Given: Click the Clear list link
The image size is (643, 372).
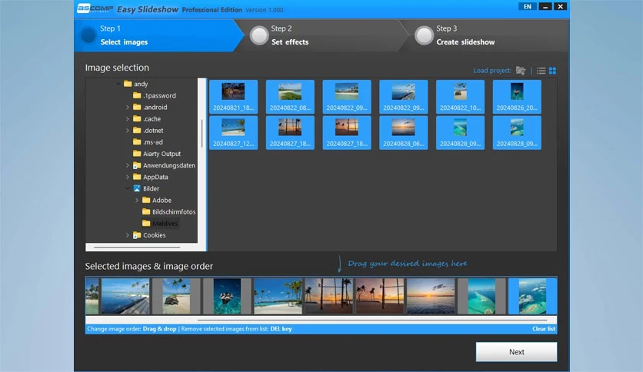Looking at the screenshot, I should [544, 329].
